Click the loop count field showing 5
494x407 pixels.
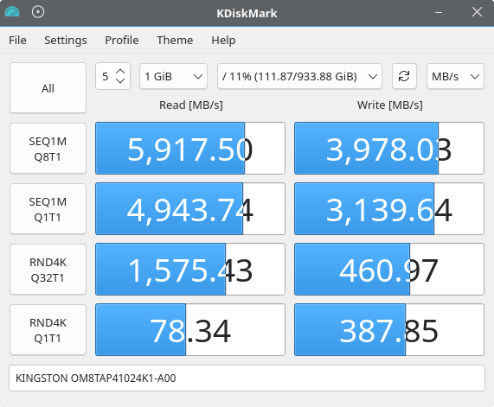106,76
